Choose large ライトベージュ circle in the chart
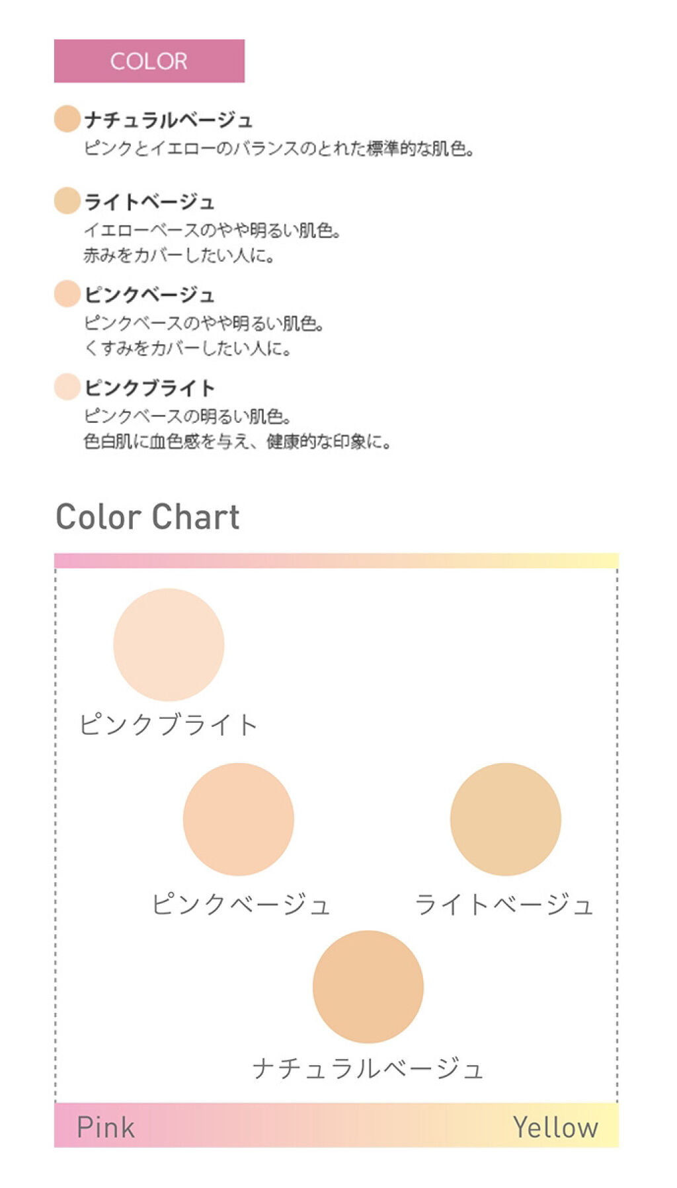The height and width of the screenshot is (1188, 677). click(505, 819)
